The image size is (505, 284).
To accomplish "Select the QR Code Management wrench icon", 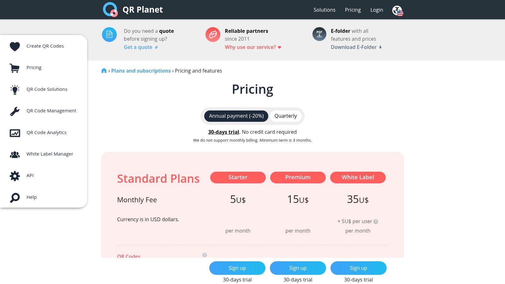I will [x=15, y=111].
